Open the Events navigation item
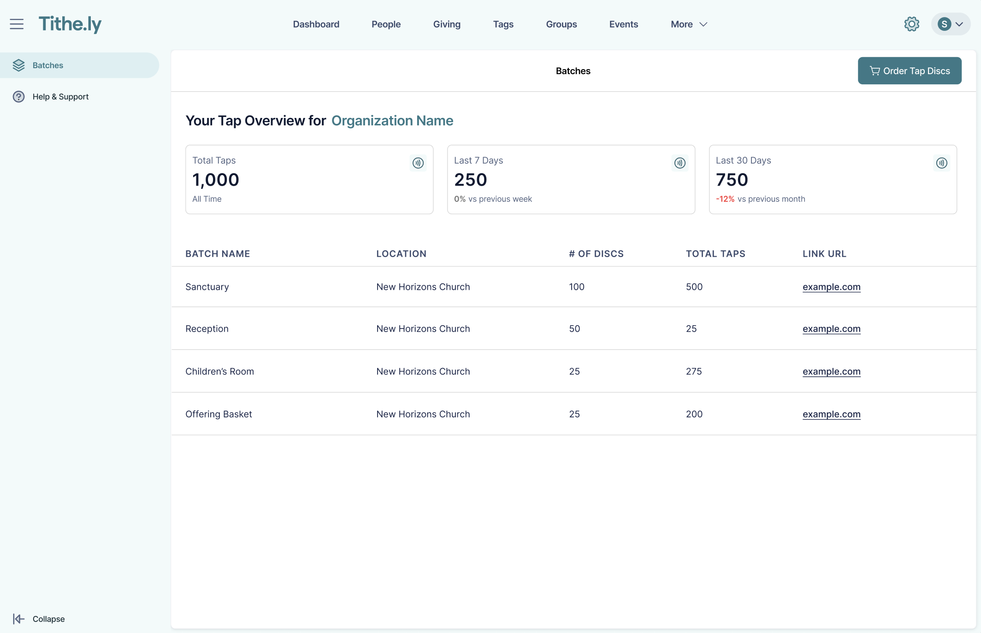The height and width of the screenshot is (633, 981). point(623,24)
